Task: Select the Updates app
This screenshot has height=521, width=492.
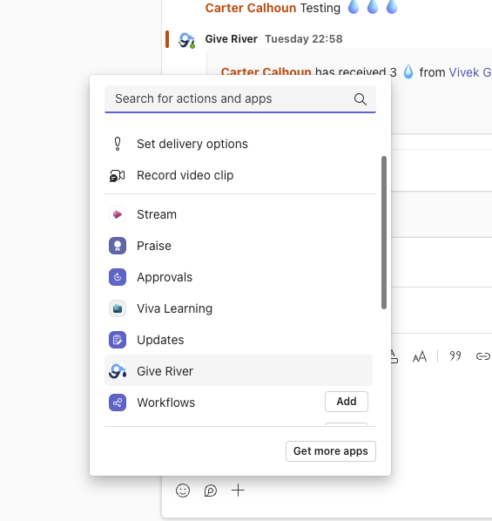Action: [x=239, y=340]
